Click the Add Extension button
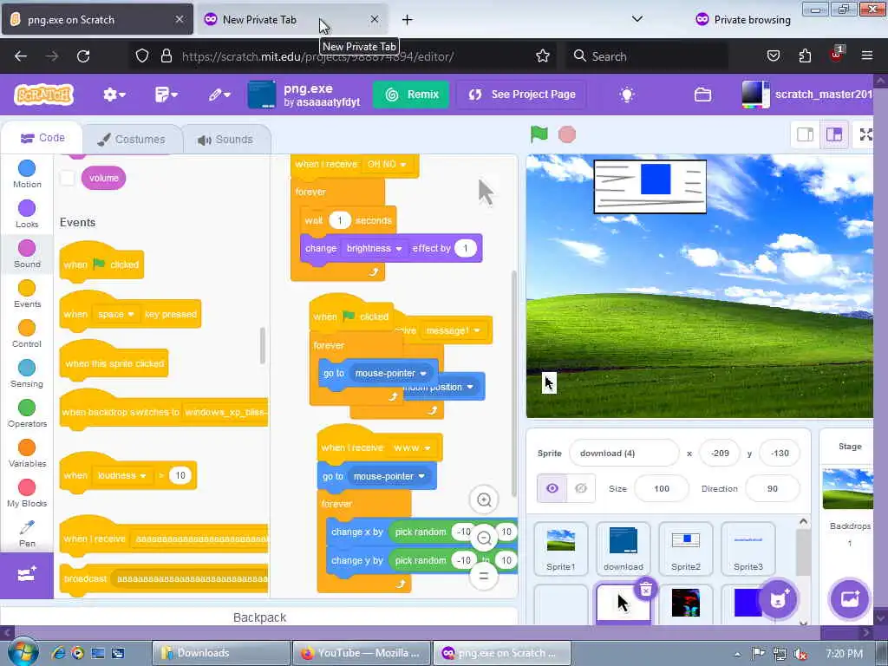The image size is (888, 666). [27, 576]
